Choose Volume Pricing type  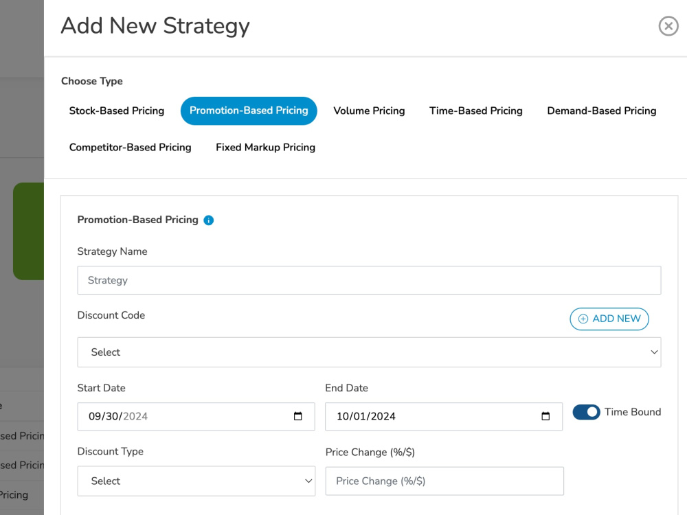click(369, 111)
